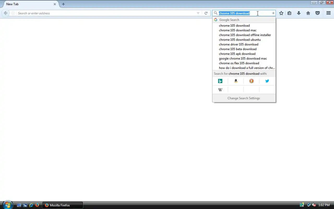Reload the current page
Image resolution: width=334 pixels, height=209 pixels.
point(206,13)
